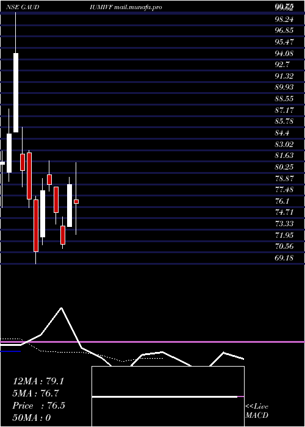Select the 88.55 price label
305x427 pixels.
284,99
